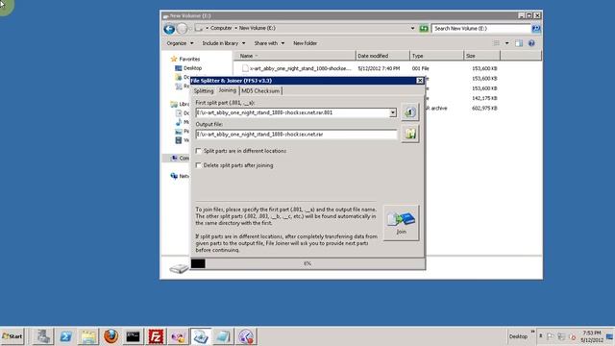Open FileZilla from the taskbar
Screen dimensions: 615x346
click(x=156, y=336)
